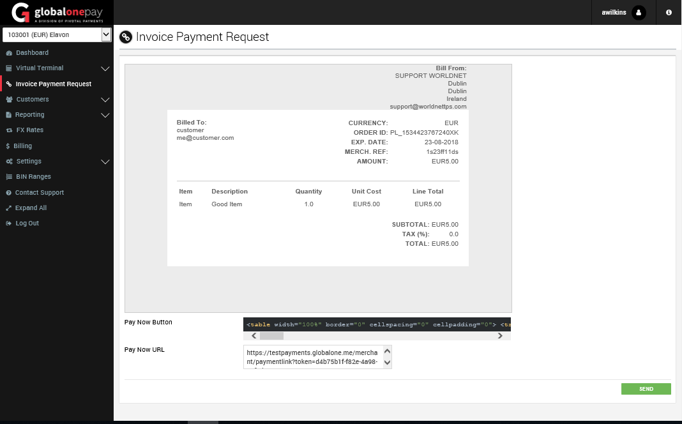682x424 pixels.
Task: Click the expiry date 23-08-2018
Action: (441, 142)
